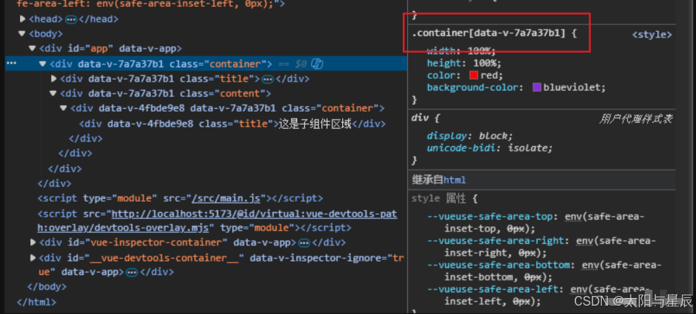Image resolution: width=696 pixels, height=314 pixels.
Task: Click the --vueuse-safe-area-bottom property
Action: [500, 265]
